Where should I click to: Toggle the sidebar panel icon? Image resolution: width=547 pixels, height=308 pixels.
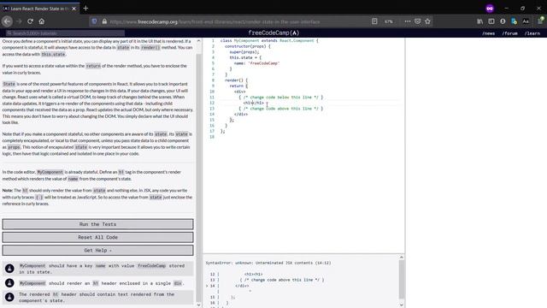491,21
